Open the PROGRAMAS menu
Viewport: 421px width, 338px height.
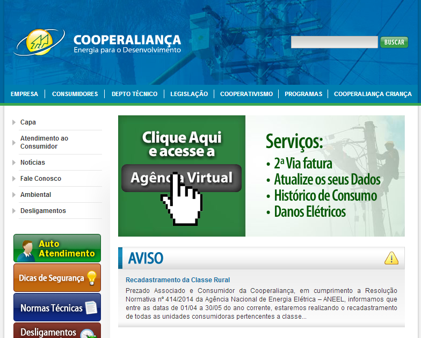coord(303,94)
